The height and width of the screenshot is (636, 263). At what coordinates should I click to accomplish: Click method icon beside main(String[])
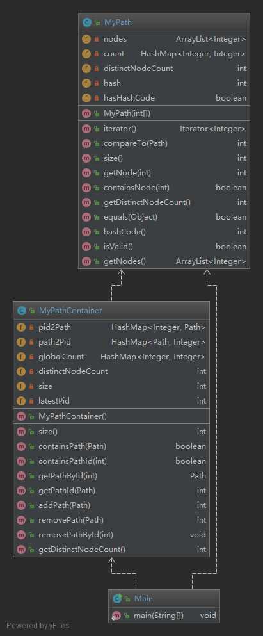tap(116, 616)
